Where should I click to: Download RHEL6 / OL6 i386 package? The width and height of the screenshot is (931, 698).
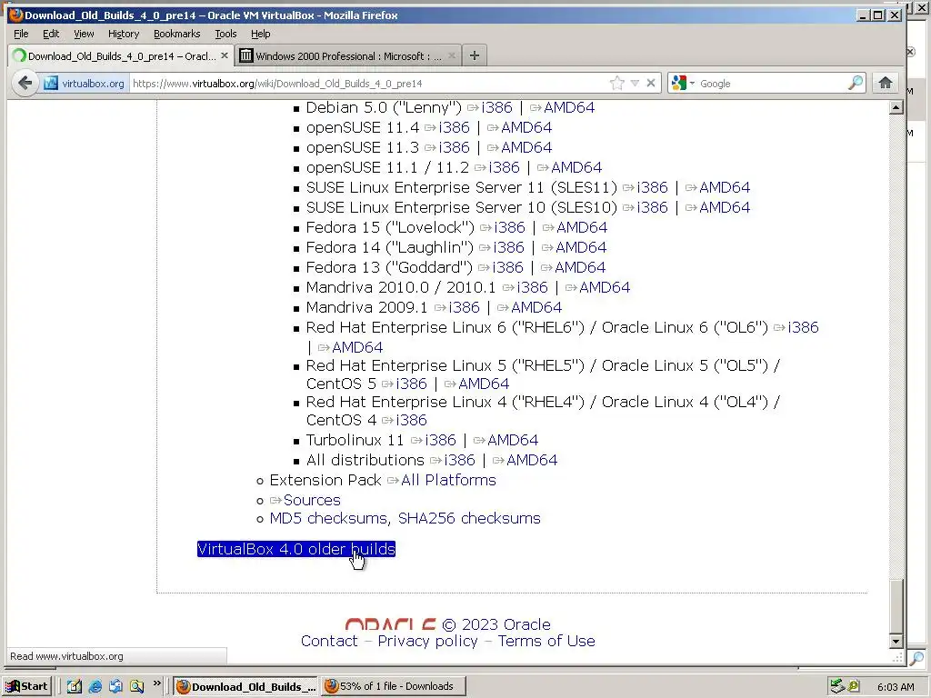(803, 327)
